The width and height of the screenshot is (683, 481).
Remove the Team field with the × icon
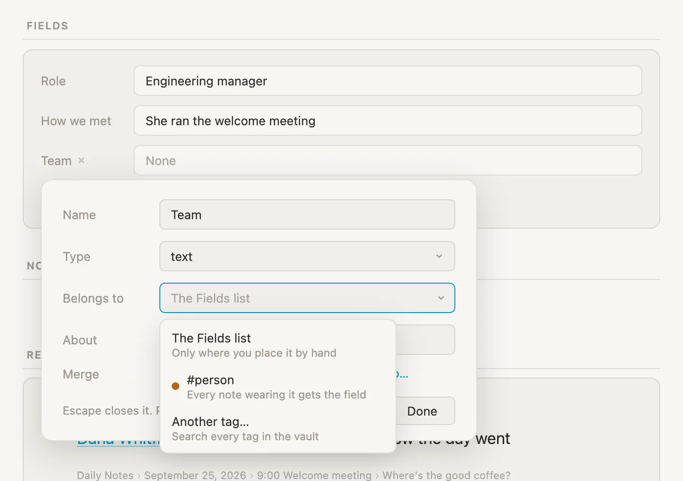click(x=81, y=160)
